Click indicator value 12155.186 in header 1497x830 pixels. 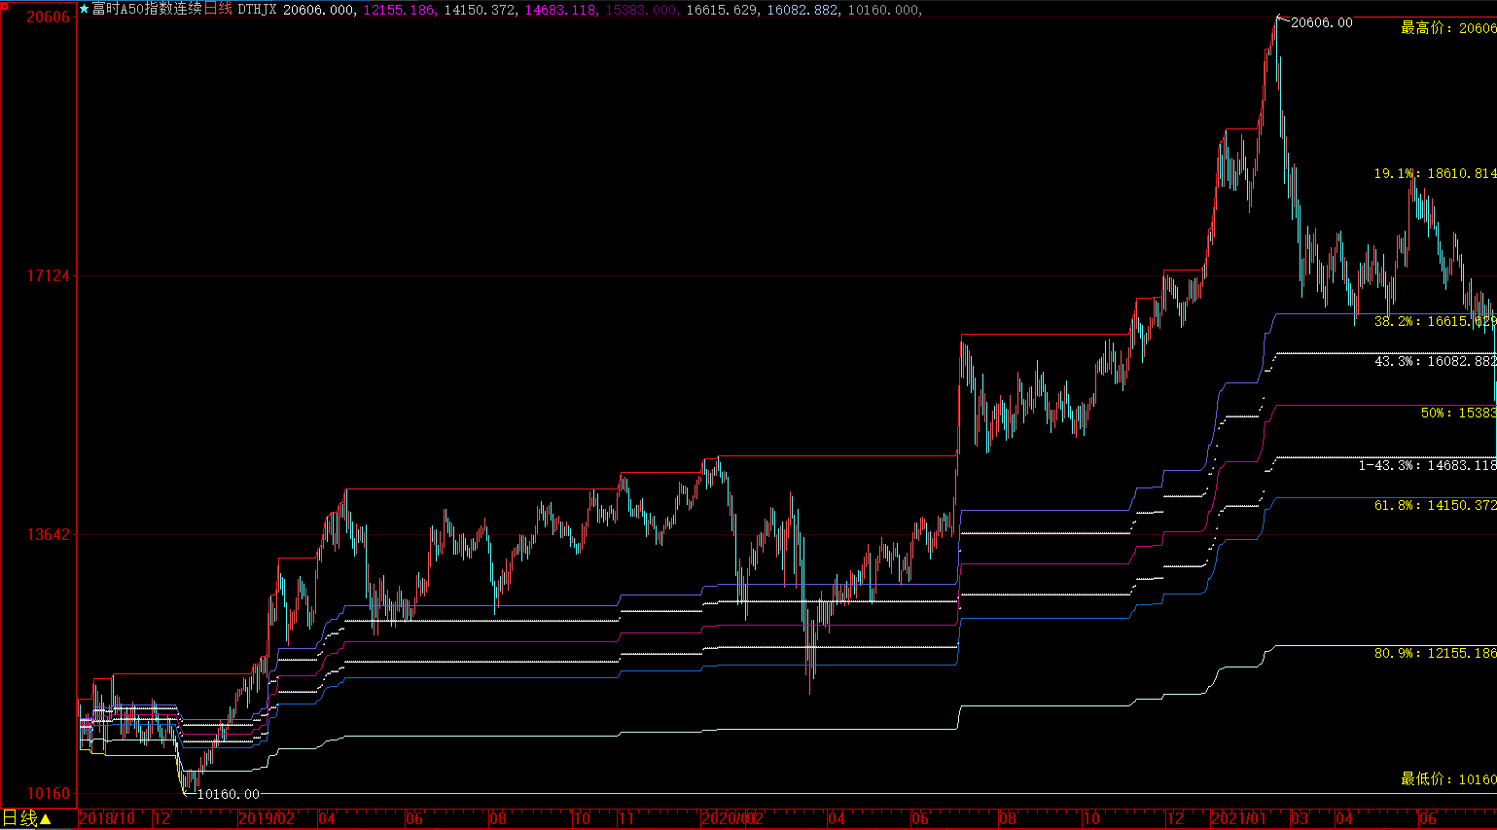tap(399, 10)
